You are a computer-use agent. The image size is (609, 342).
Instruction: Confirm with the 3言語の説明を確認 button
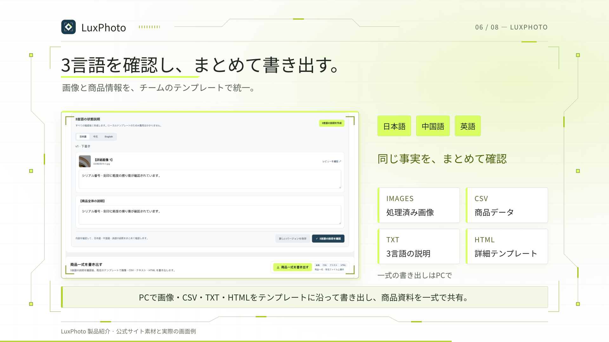(x=328, y=238)
